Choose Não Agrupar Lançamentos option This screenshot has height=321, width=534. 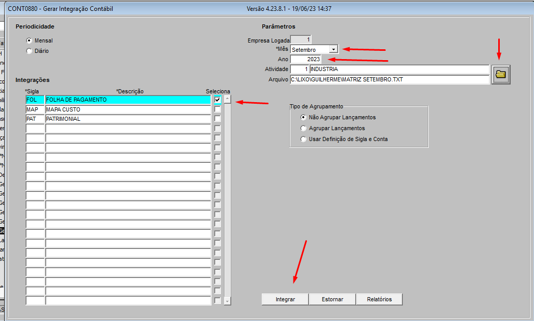304,117
